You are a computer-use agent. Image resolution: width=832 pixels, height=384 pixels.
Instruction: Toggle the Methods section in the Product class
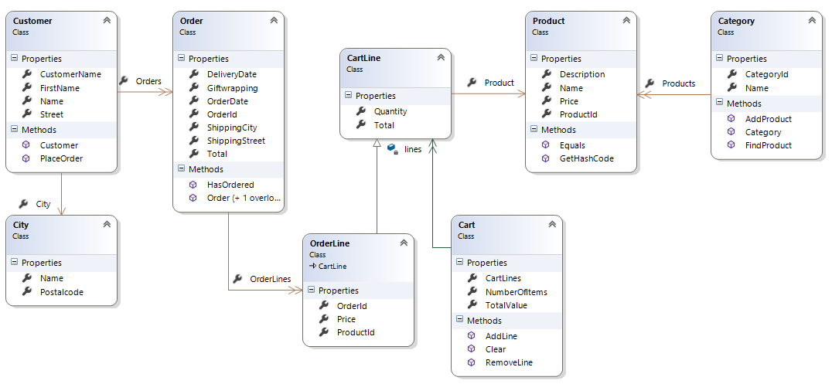coord(534,130)
